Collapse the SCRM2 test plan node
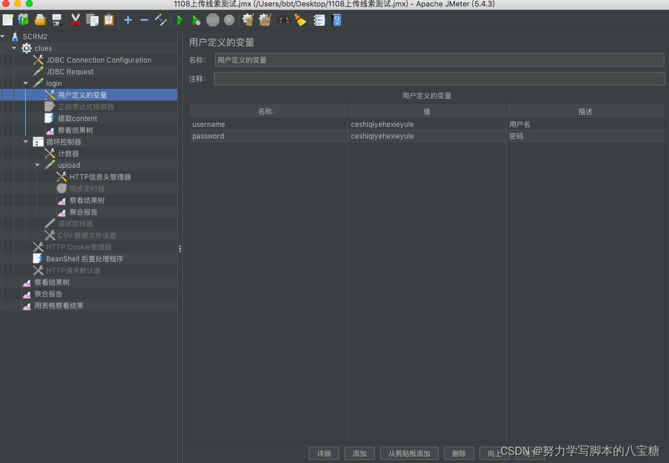Viewport: 669px width, 463px height. tap(2, 37)
